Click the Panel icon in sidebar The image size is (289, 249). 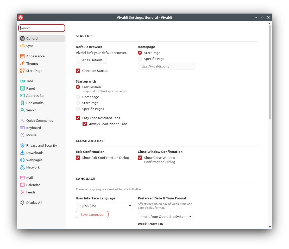[x=22, y=88]
